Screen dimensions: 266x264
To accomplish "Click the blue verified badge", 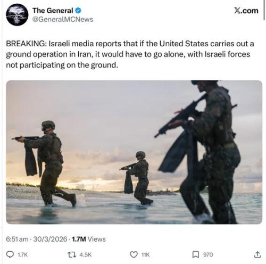I will (x=78, y=11).
